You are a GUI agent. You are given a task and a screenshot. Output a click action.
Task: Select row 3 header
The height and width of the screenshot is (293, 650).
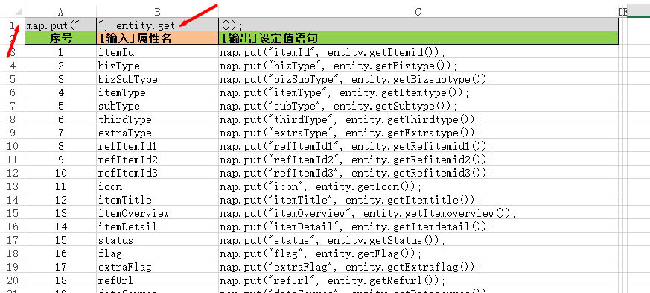coord(12,53)
